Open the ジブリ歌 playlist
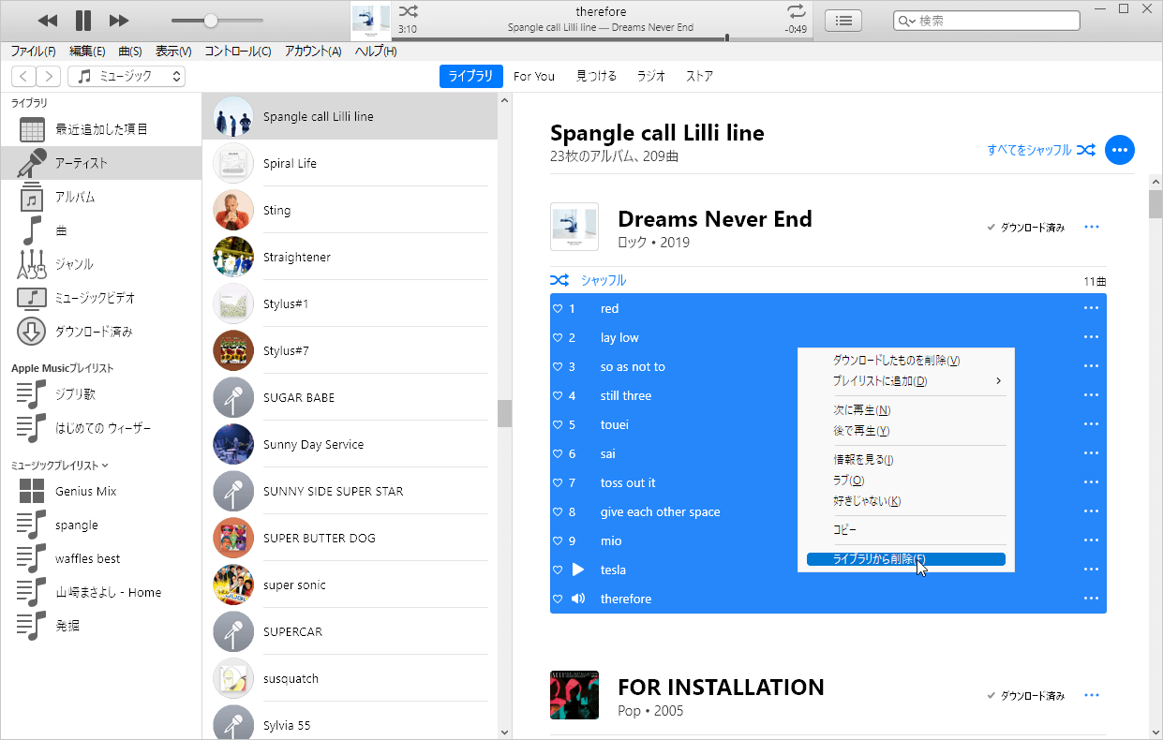The width and height of the screenshot is (1163, 740). tap(101, 394)
